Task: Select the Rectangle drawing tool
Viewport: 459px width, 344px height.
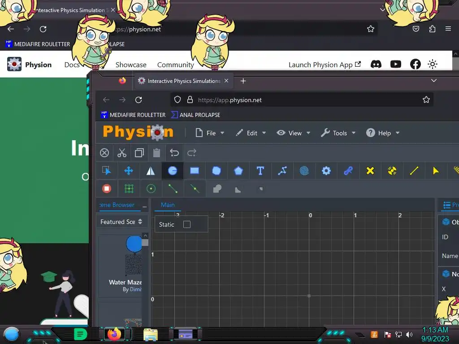Action: 195,171
